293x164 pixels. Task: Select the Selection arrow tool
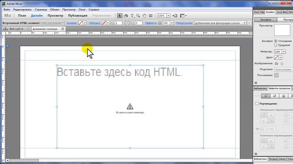click(x=119, y=15)
